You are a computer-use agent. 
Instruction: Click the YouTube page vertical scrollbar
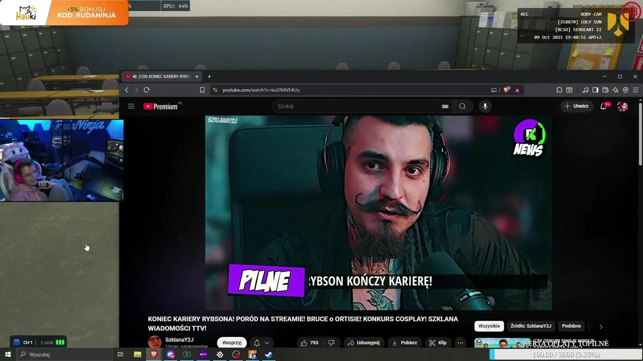coord(640,135)
